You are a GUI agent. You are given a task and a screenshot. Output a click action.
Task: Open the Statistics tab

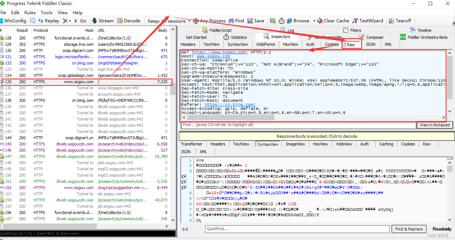click(235, 37)
